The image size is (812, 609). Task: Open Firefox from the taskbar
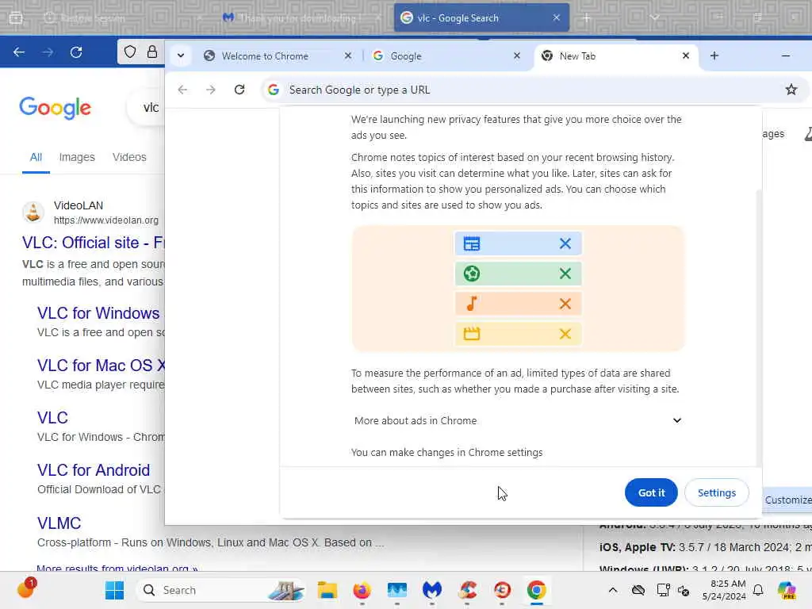tap(362, 590)
